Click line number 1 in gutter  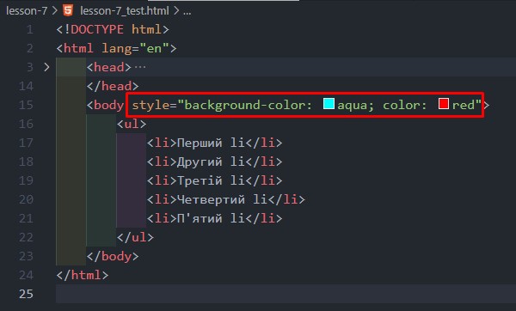coord(29,29)
